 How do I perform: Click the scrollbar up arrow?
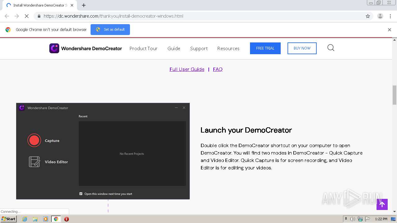point(395,40)
